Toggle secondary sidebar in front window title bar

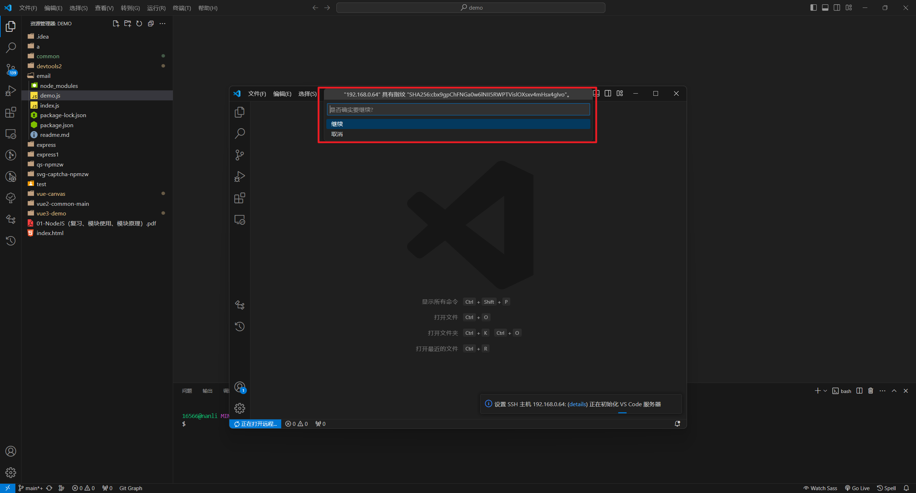tap(608, 93)
